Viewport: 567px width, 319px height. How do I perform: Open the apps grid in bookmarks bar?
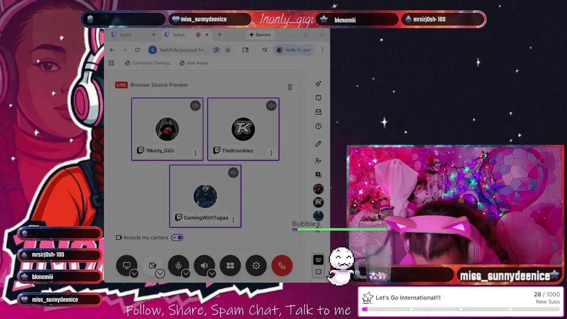click(111, 63)
